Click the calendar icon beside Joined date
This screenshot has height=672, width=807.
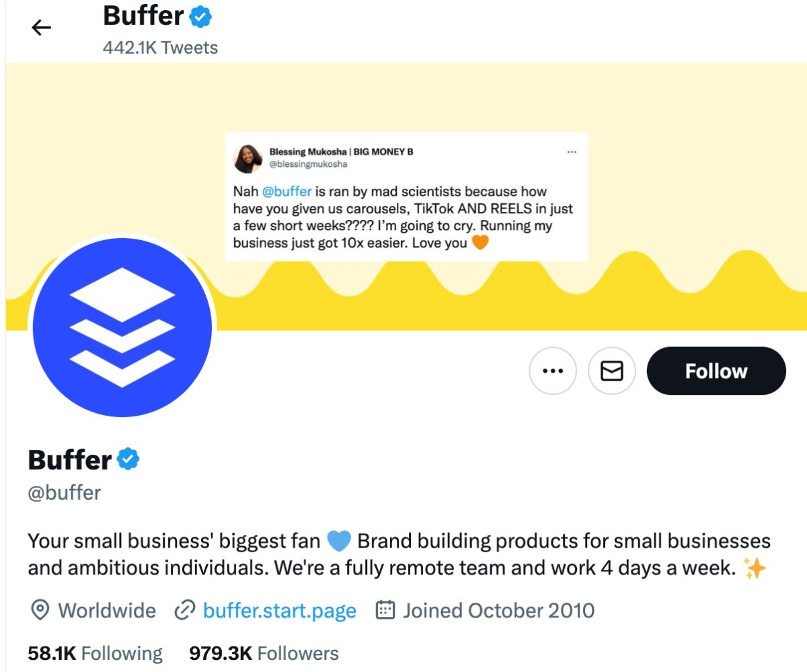tap(385, 611)
